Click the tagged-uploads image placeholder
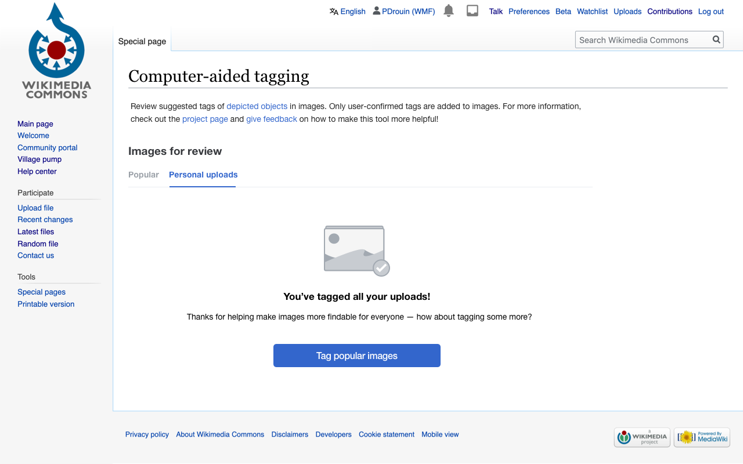Viewport: 743px width, 464px height. (x=356, y=250)
